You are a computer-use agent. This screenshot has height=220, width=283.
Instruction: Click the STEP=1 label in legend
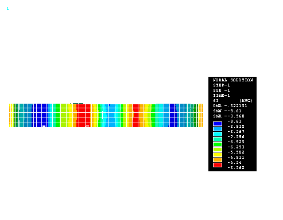pos(222,85)
